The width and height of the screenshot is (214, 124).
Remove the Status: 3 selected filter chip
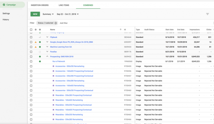coord(56,23)
